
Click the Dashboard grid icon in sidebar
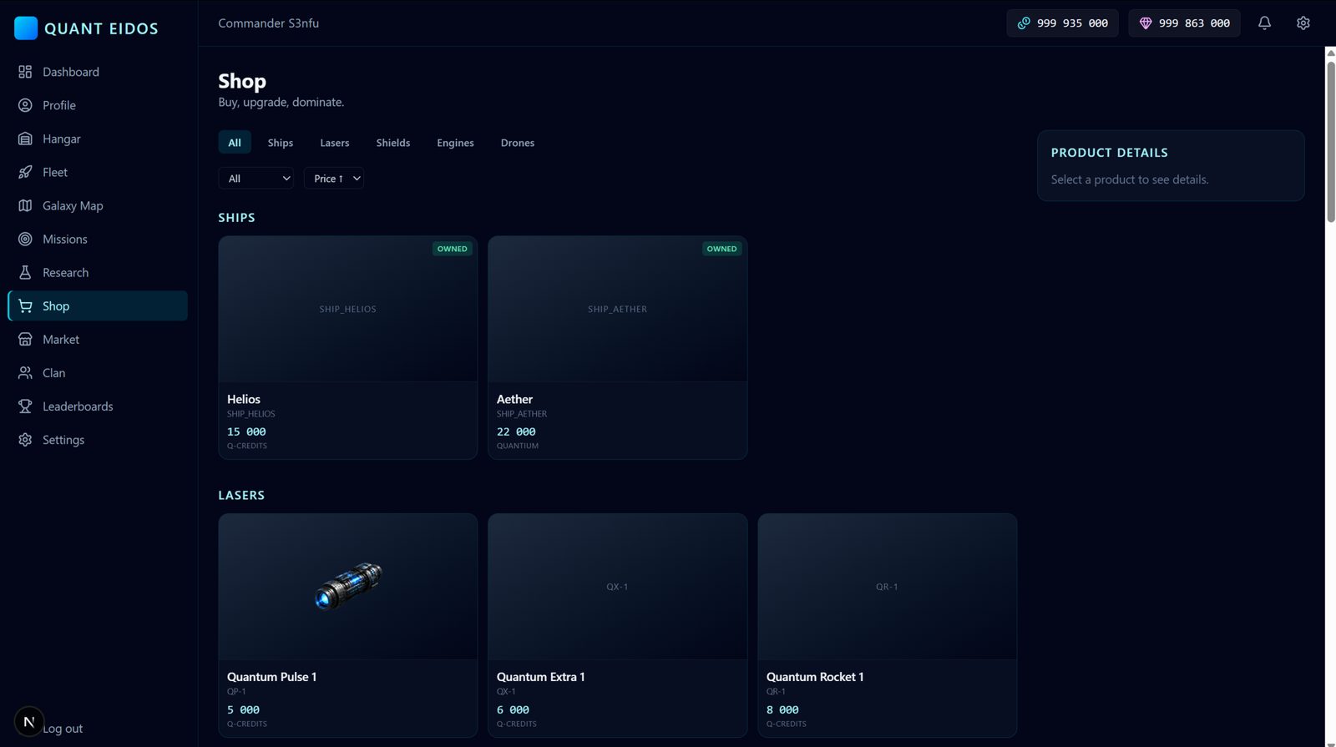(x=25, y=72)
